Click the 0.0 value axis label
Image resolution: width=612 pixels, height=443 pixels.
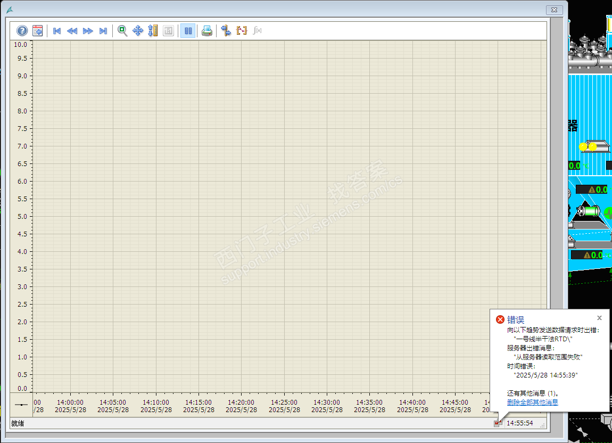[22, 388]
